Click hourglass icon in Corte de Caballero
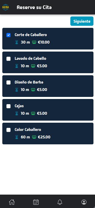The width and height of the screenshot is (95, 208). tap(17, 42)
